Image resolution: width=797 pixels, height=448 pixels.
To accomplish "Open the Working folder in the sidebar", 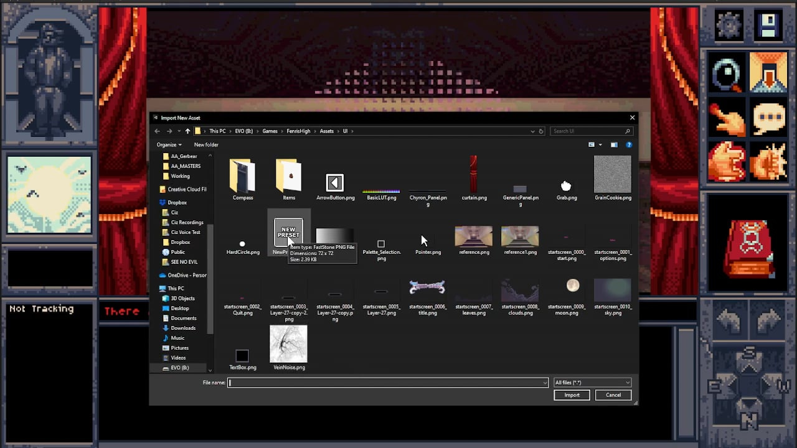I will click(x=181, y=176).
